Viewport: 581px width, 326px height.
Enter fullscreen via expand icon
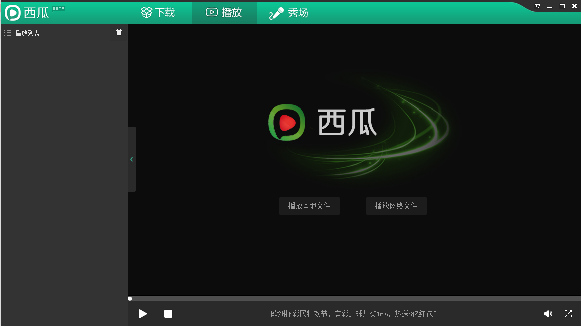point(568,313)
